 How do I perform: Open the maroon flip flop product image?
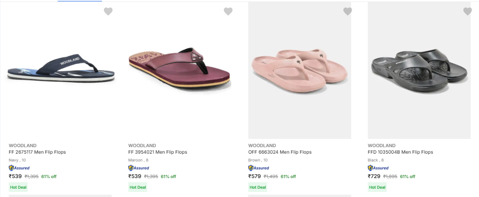click(180, 69)
